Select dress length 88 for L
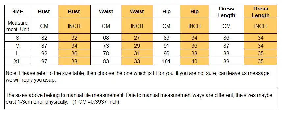282x118 pixels. coord(226,53)
